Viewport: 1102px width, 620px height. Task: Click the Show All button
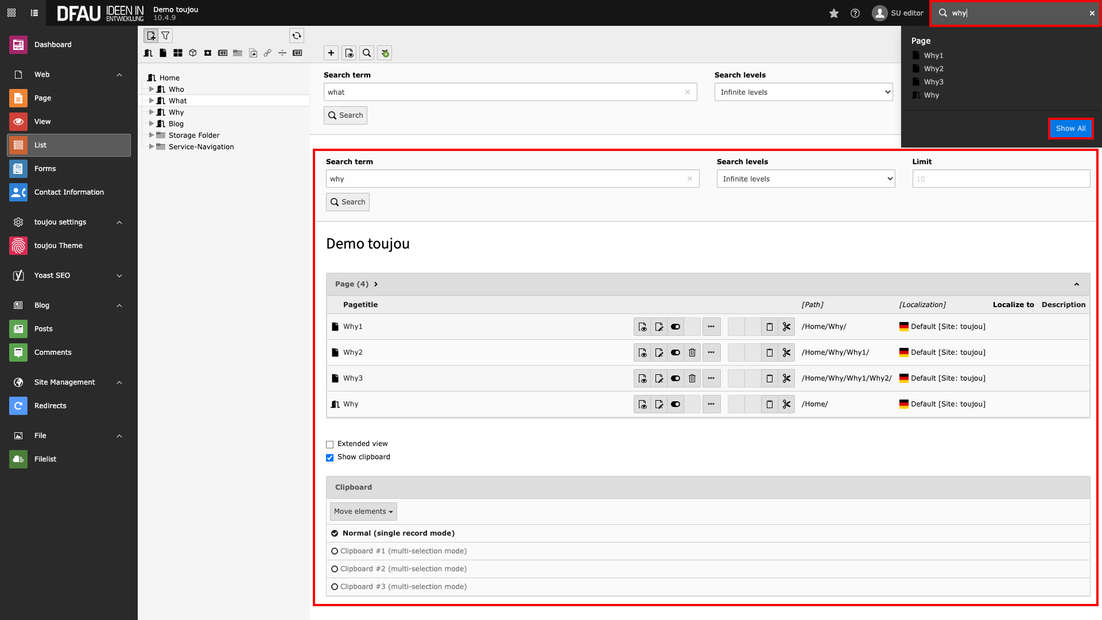pyautogui.click(x=1070, y=129)
